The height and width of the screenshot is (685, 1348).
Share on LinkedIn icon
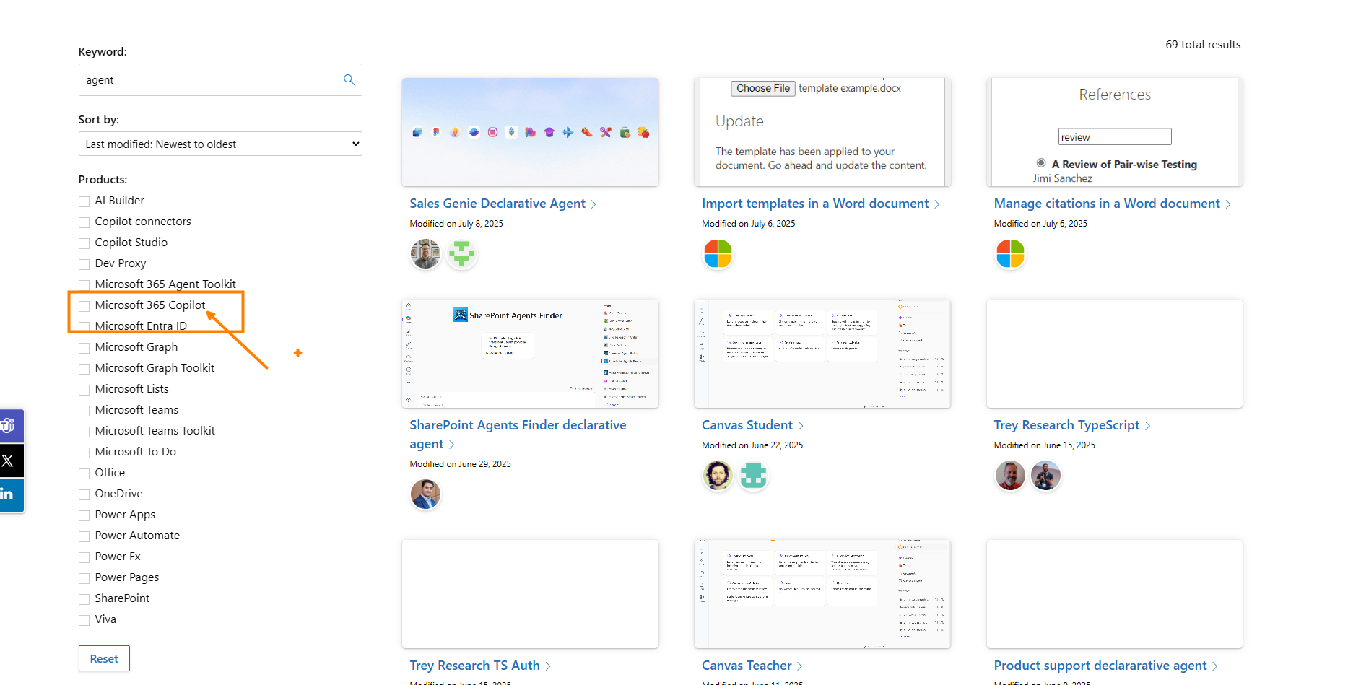[10, 494]
